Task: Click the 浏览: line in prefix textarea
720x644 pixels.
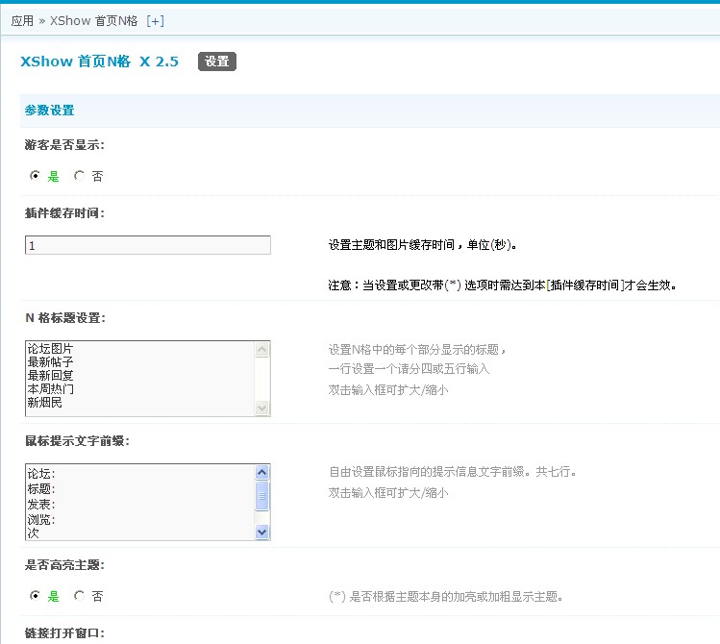Action: pyautogui.click(x=41, y=520)
